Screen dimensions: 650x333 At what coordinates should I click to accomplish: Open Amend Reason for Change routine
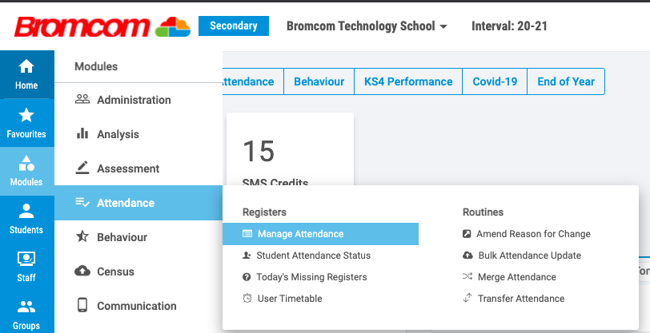click(533, 234)
